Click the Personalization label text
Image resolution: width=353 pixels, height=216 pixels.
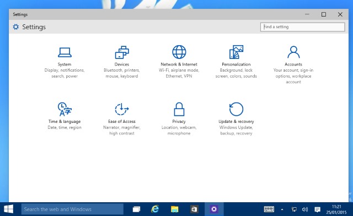pos(236,64)
